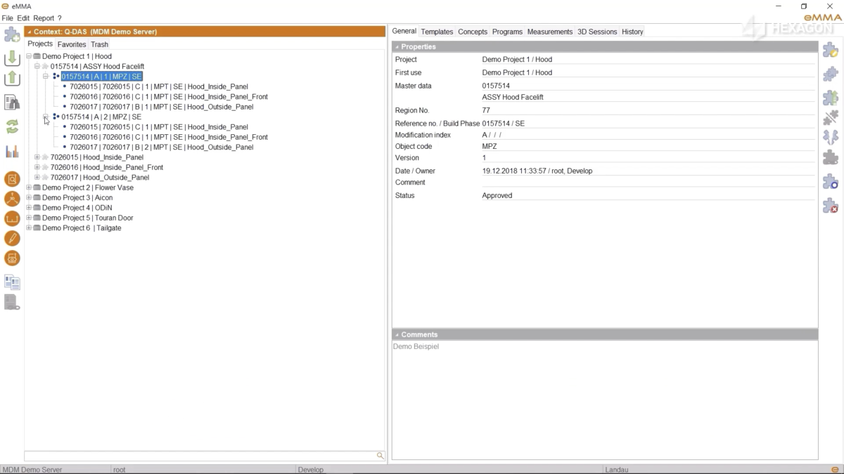Screen dimensions: 844x474
Task: Click the Date / Owner value 19.12.2018
Action: click(x=537, y=171)
